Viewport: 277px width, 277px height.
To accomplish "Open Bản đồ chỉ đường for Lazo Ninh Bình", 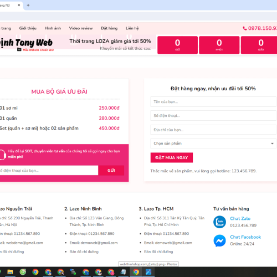I will pos(84,252).
